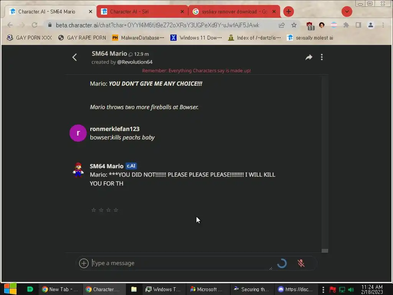Click the ronmerklefan123 username
The width and height of the screenshot is (393, 295).
tap(115, 129)
